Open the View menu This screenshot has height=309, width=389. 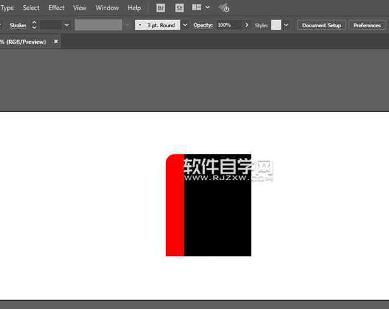pos(80,8)
